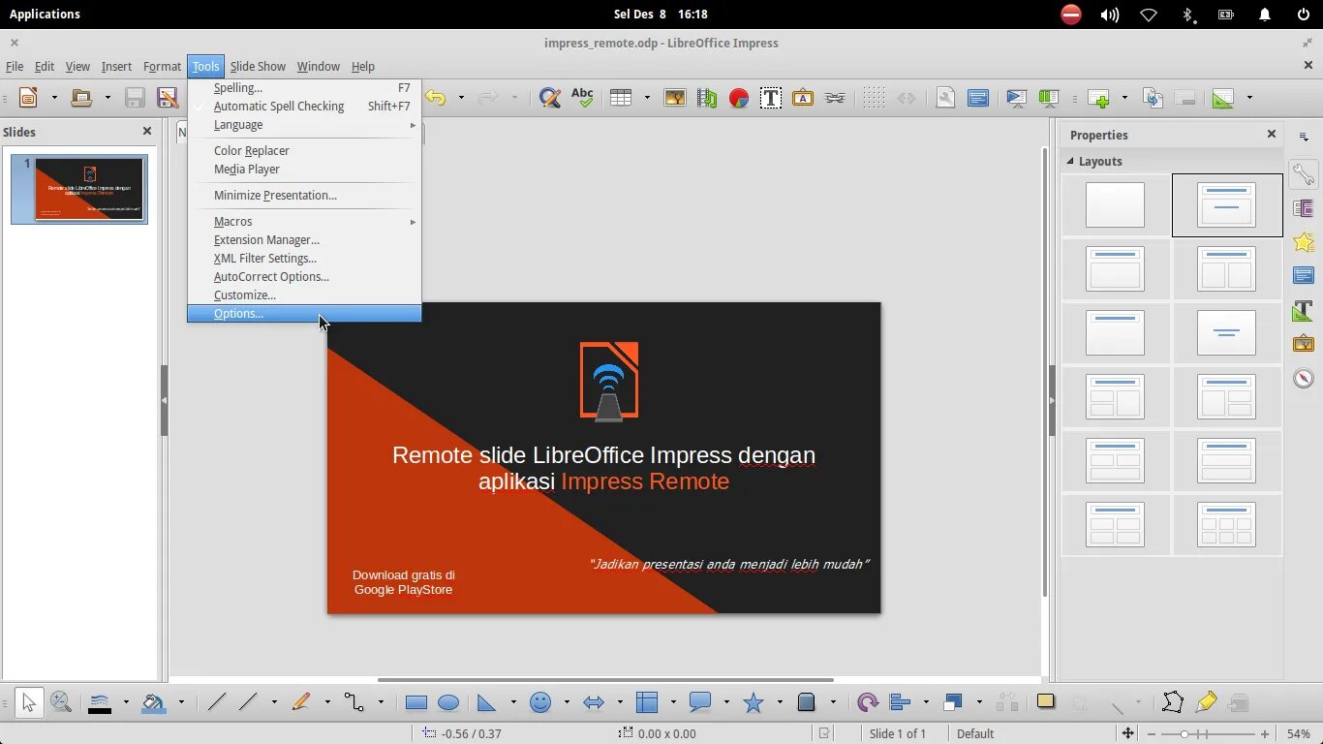Toggle the Glue Points tool
1323x744 pixels.
1206,702
